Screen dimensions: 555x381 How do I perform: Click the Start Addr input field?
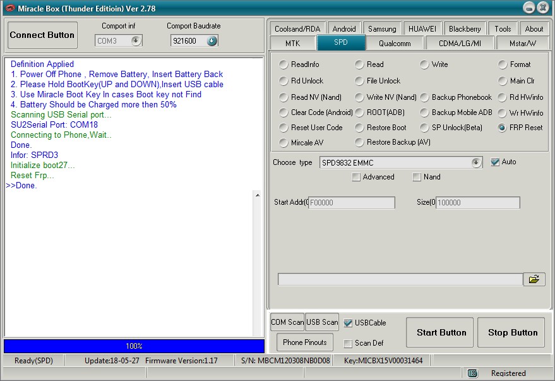click(x=352, y=203)
